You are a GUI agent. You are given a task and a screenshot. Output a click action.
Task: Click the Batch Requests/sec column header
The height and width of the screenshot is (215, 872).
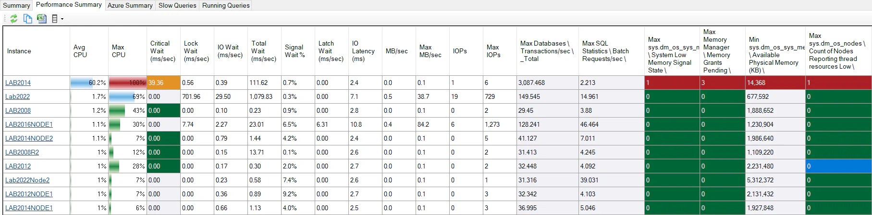(x=611, y=51)
